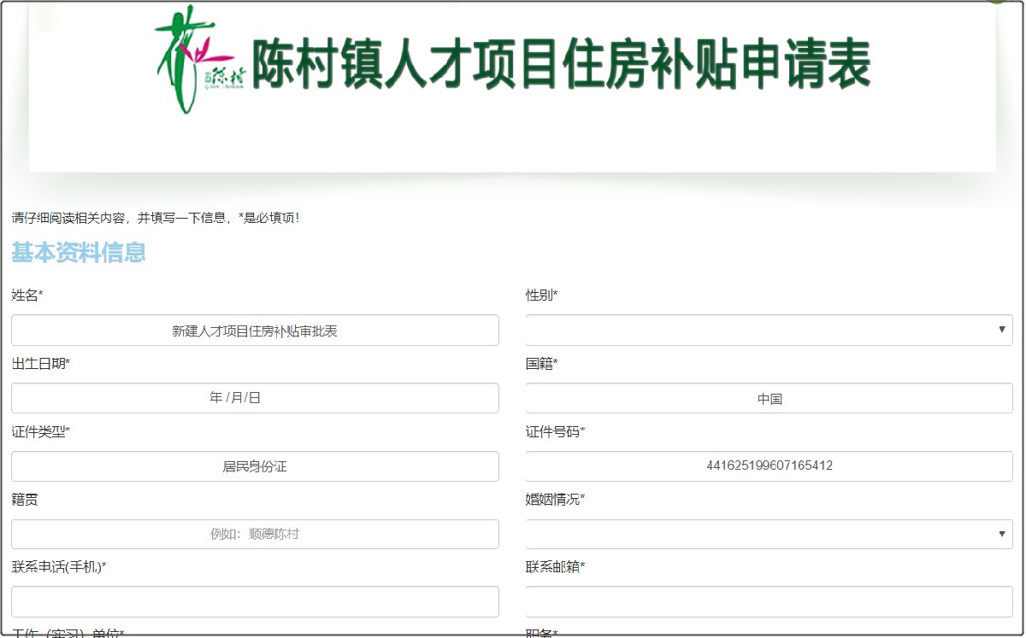The height and width of the screenshot is (638, 1026).
Task: Expand the 婚姻情况 dropdown
Action: click(x=768, y=534)
